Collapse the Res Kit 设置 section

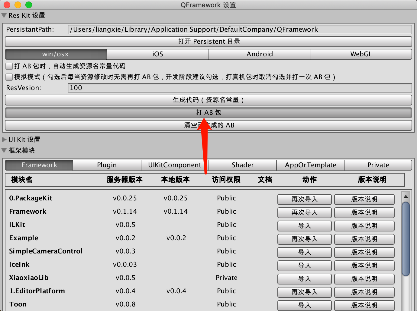click(4, 16)
